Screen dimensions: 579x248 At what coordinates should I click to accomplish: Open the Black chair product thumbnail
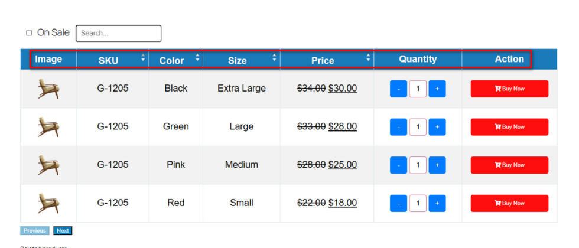pos(48,89)
